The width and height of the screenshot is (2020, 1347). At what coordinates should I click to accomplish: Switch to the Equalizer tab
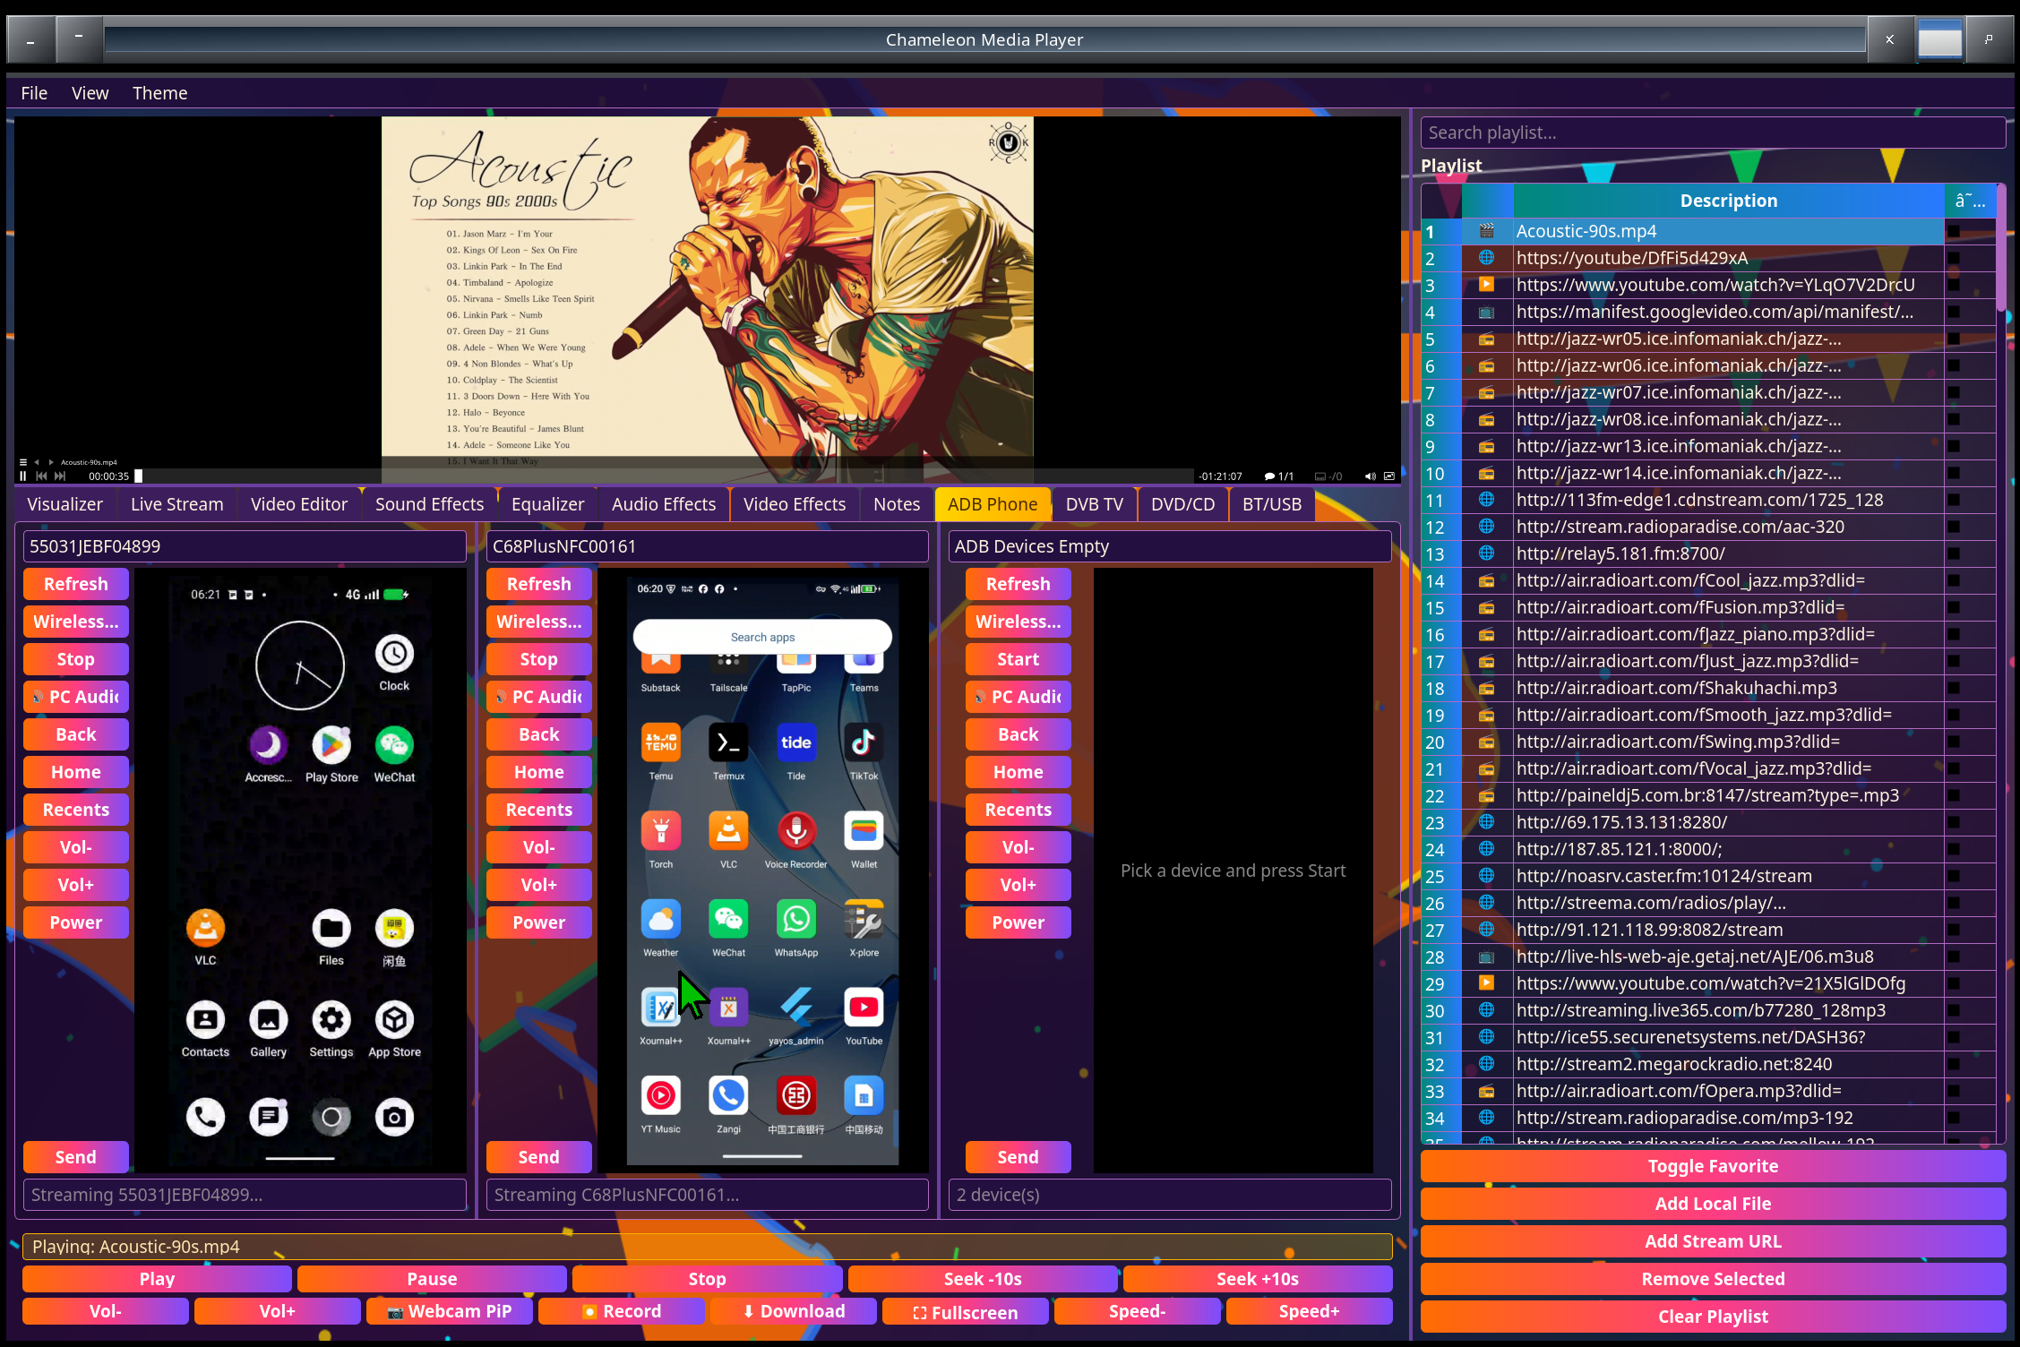(x=547, y=504)
